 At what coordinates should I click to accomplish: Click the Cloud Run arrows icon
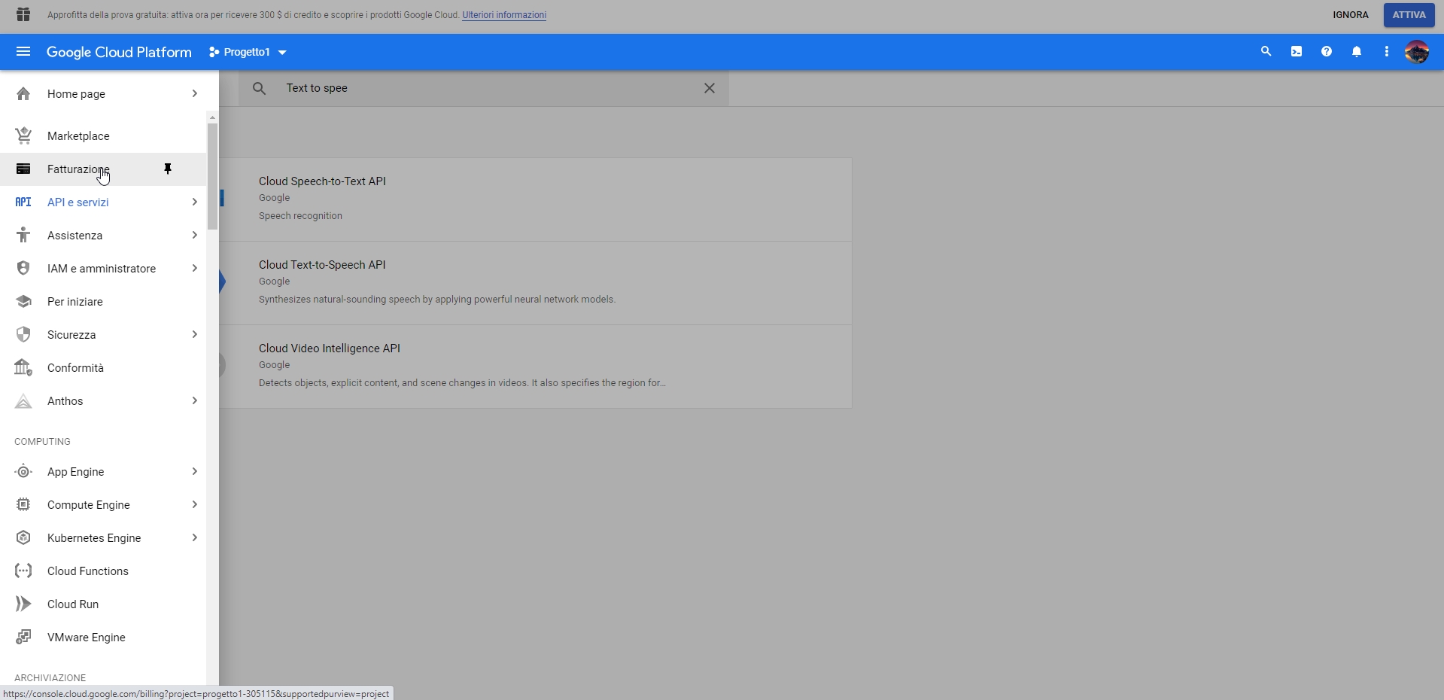(x=23, y=604)
